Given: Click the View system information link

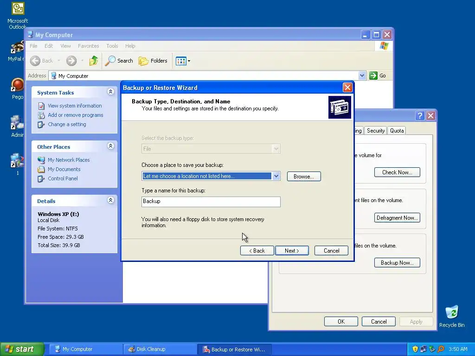Looking at the screenshot, I should (x=75, y=106).
